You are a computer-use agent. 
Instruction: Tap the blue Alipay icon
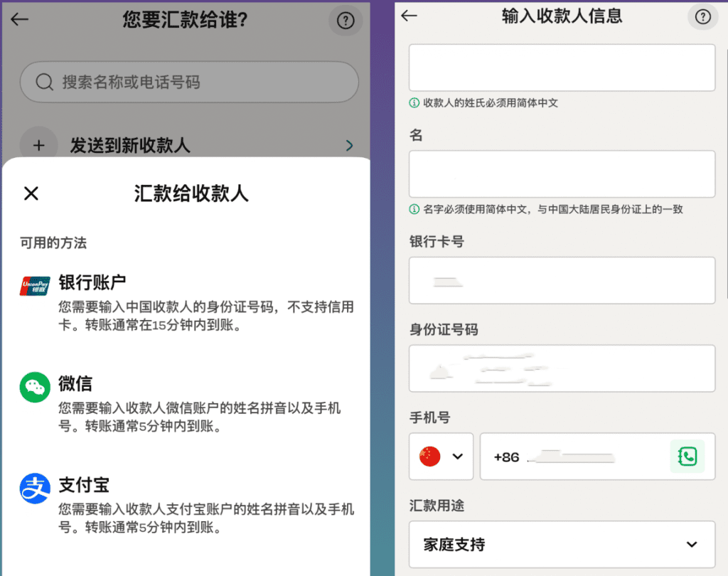click(35, 489)
